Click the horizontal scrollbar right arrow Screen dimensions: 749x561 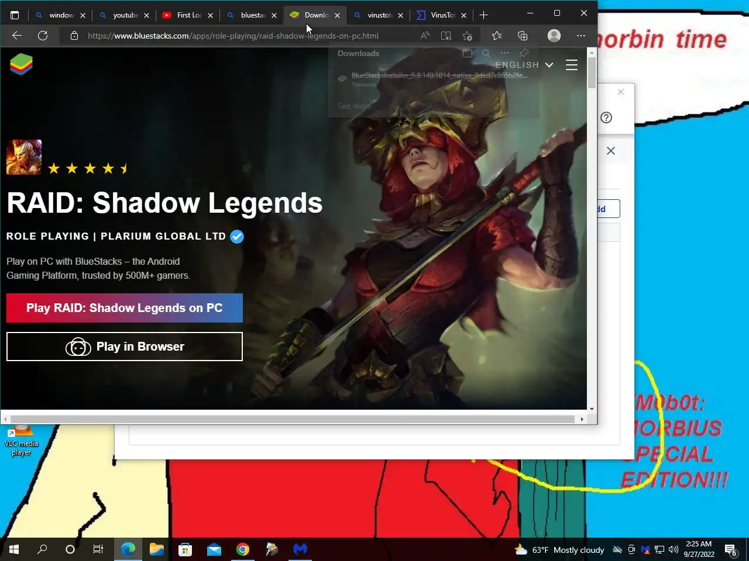tap(582, 419)
